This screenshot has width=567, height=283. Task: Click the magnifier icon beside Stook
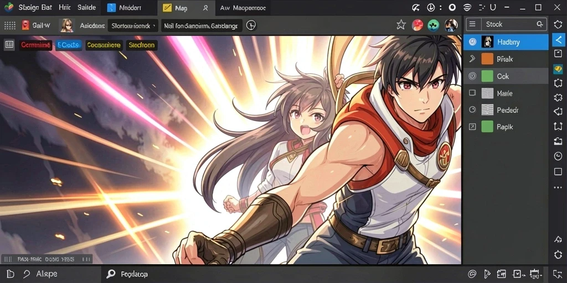pos(539,24)
